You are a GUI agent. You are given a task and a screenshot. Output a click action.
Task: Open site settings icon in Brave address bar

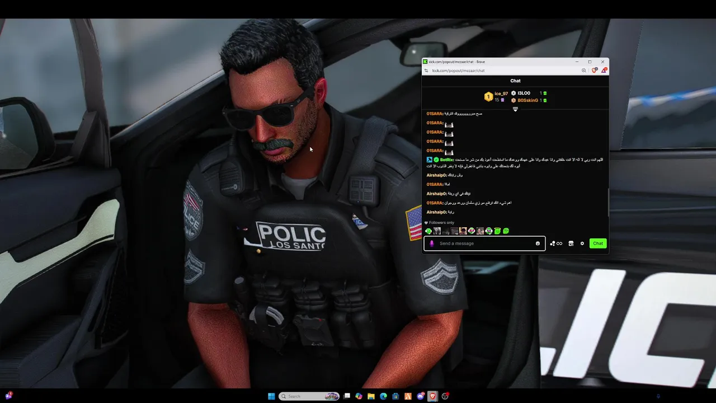click(426, 71)
